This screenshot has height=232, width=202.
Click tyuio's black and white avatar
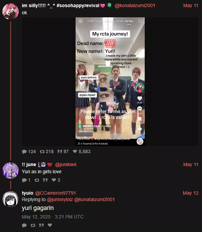[11, 199]
